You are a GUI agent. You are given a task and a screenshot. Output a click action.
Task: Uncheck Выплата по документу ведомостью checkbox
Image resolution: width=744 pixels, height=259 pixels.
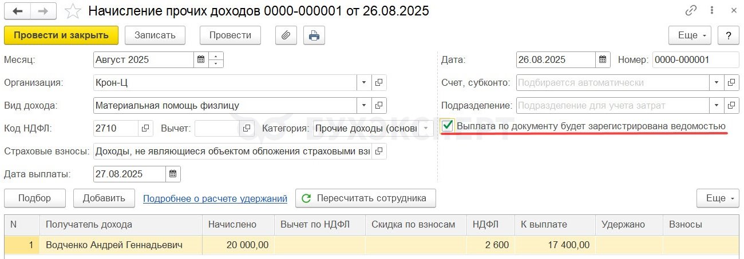click(448, 126)
